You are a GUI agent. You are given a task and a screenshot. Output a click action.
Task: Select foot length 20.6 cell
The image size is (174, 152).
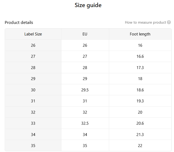point(140,123)
